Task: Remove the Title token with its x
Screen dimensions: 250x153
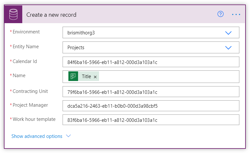Action: tap(95, 77)
